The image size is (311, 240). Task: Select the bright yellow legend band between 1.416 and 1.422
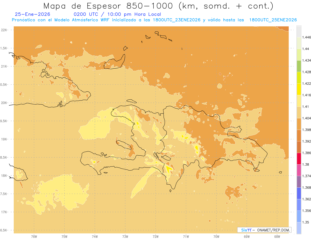point(299,89)
